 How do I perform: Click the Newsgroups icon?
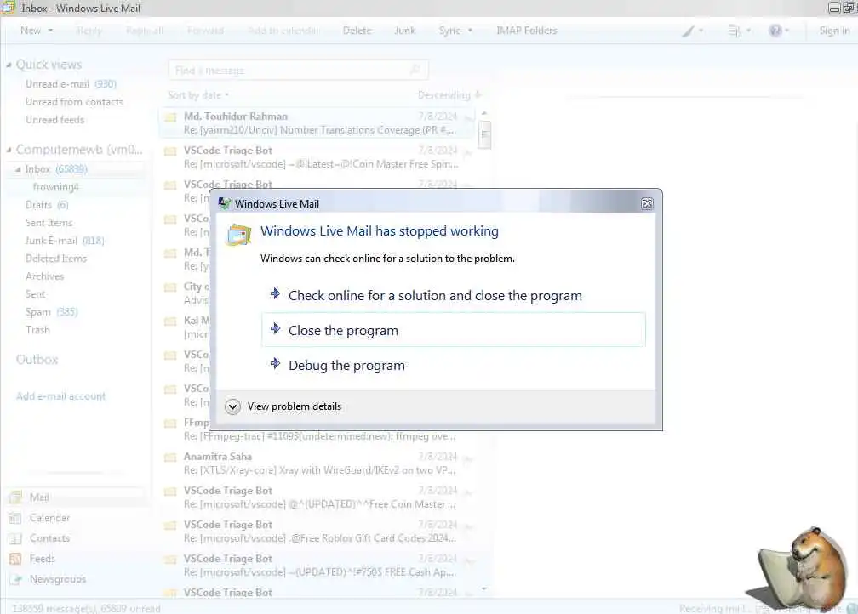click(x=15, y=579)
